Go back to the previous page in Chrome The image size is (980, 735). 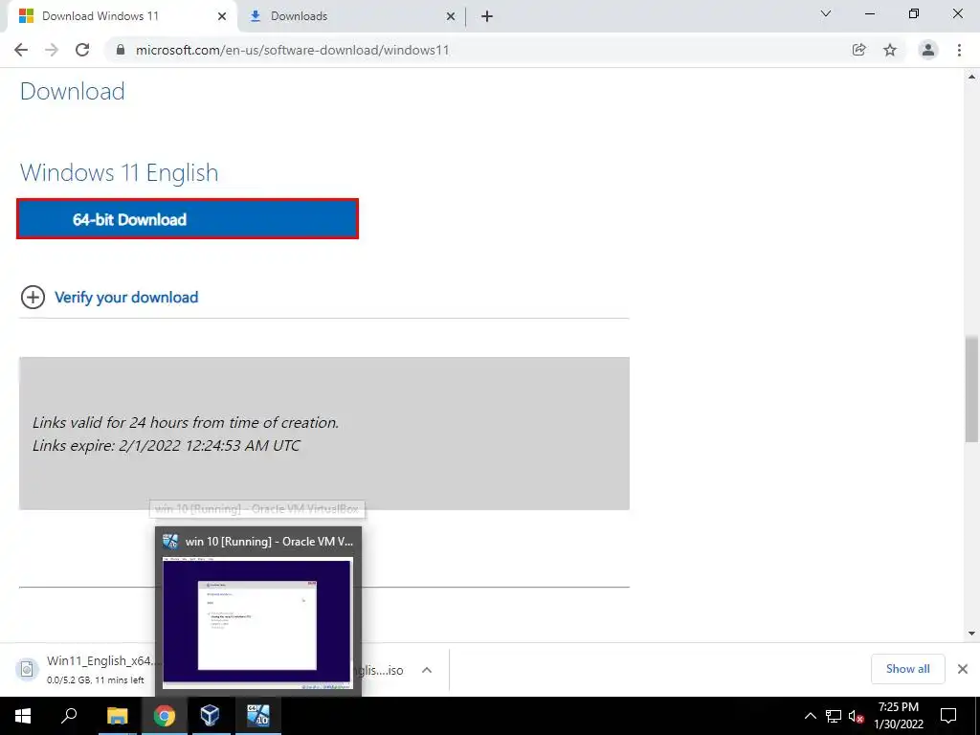21,50
